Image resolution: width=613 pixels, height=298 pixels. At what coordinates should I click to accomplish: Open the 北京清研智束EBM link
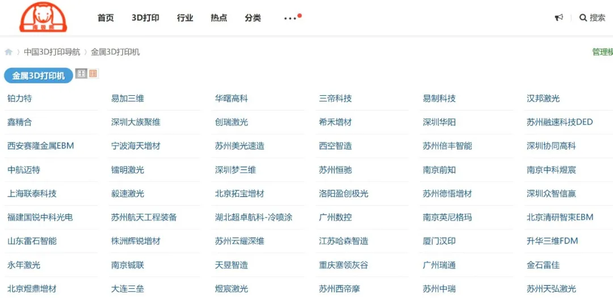tap(560, 218)
